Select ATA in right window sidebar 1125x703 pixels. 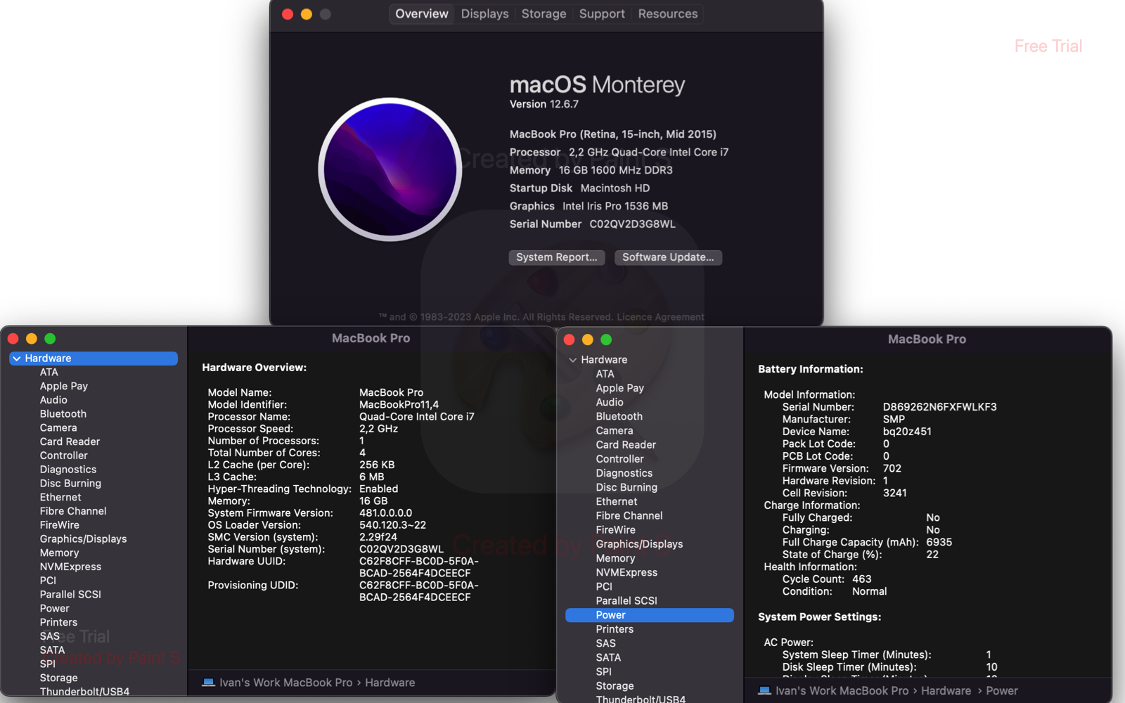(x=605, y=374)
